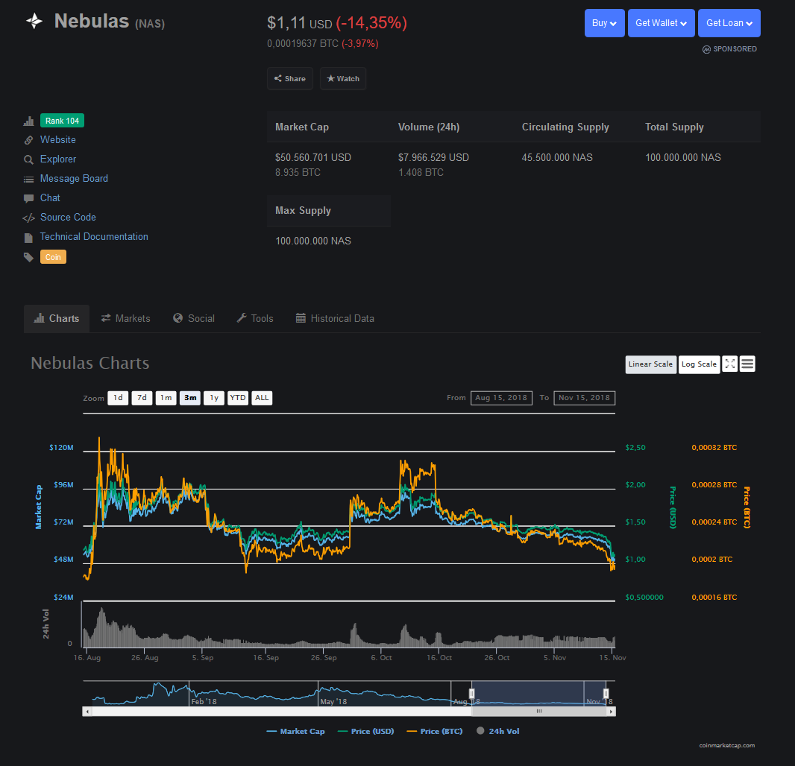Open chart fullscreen with the expand icon

tap(729, 364)
